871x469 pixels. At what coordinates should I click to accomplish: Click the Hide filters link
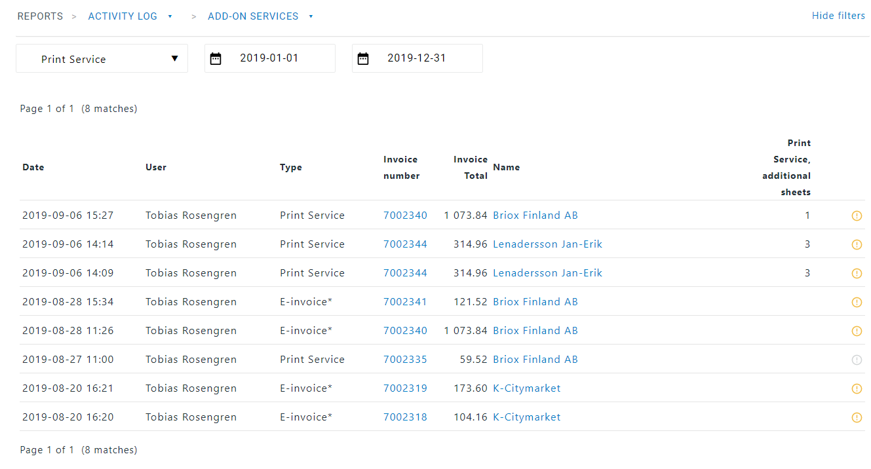(x=838, y=16)
